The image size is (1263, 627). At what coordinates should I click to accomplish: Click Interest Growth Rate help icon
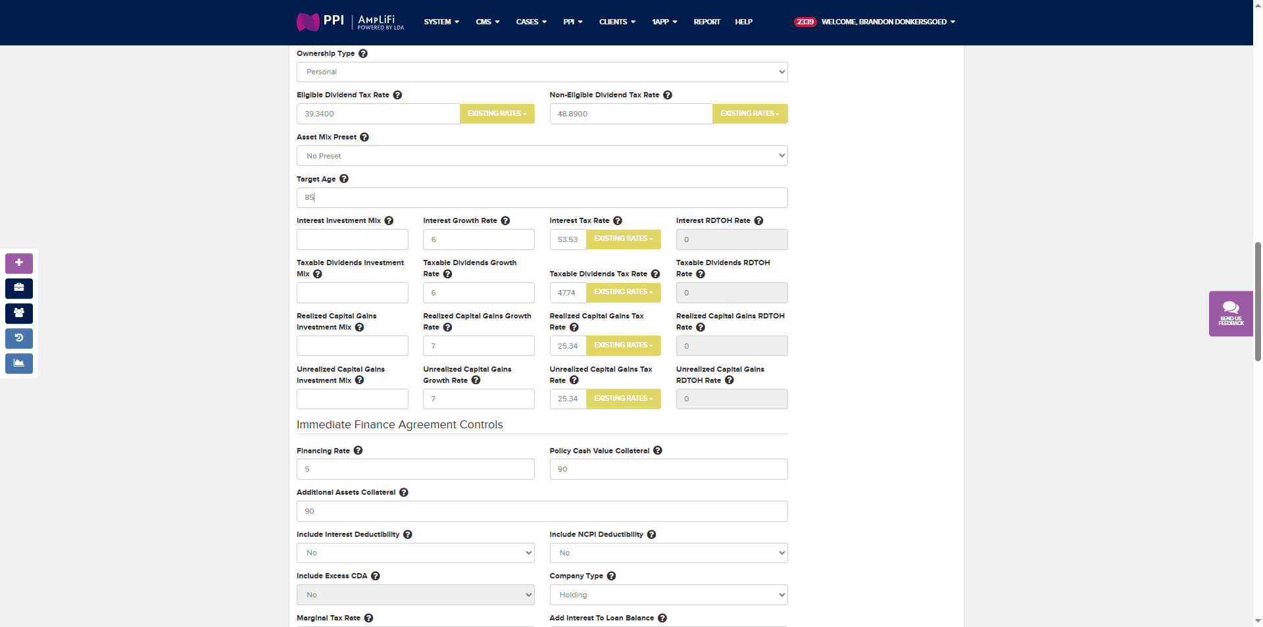(x=505, y=220)
